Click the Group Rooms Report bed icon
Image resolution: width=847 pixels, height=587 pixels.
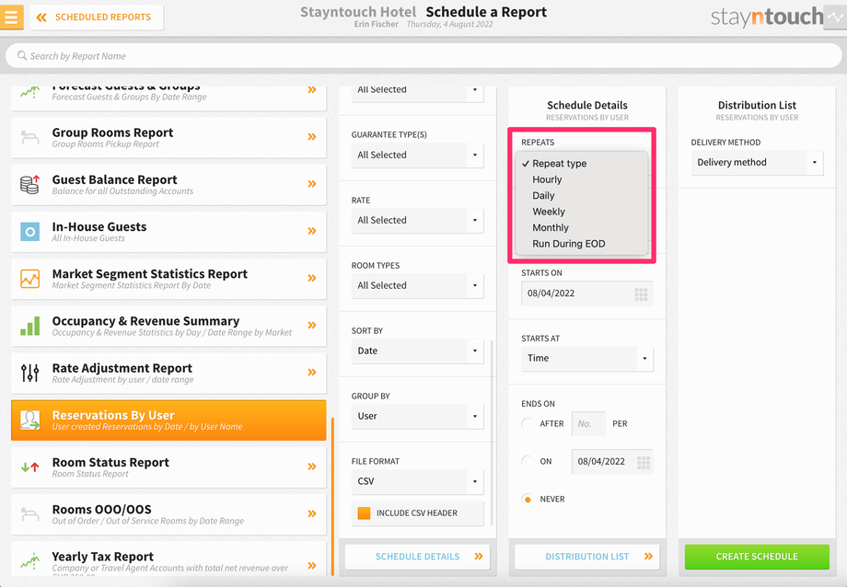pyautogui.click(x=29, y=138)
